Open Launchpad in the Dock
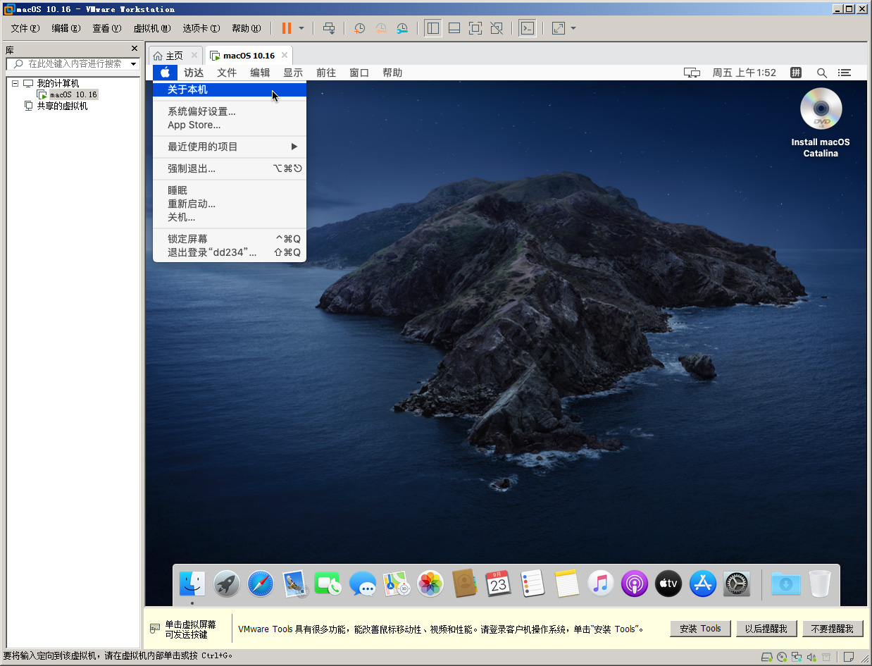 tap(227, 584)
